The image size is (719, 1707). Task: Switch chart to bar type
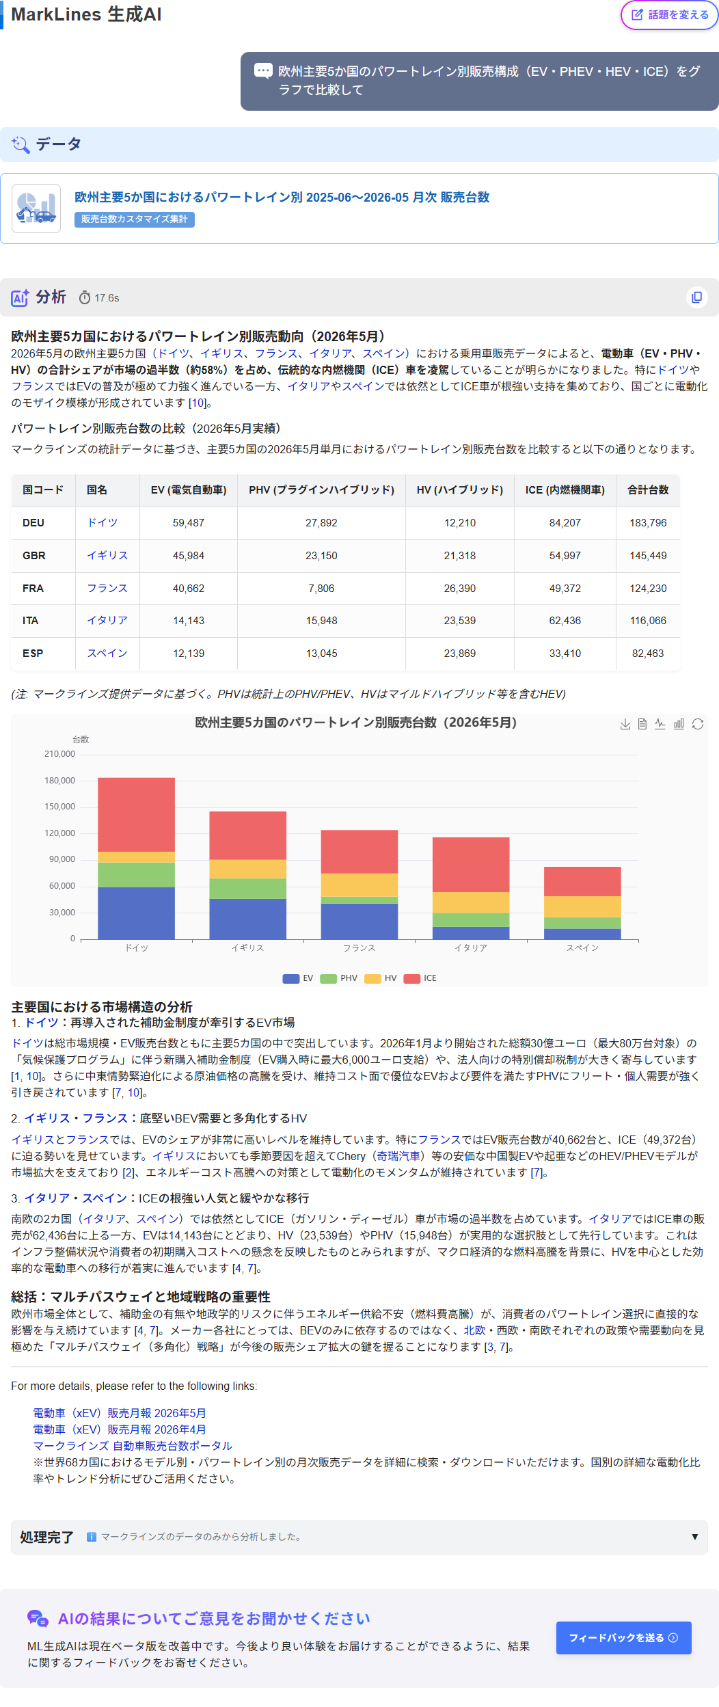point(679,724)
